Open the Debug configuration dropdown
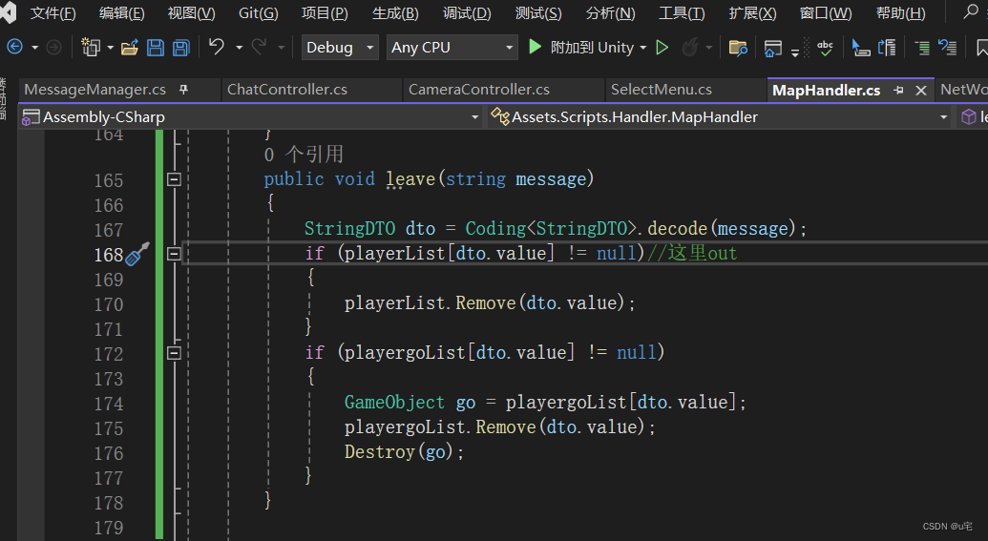 341,48
